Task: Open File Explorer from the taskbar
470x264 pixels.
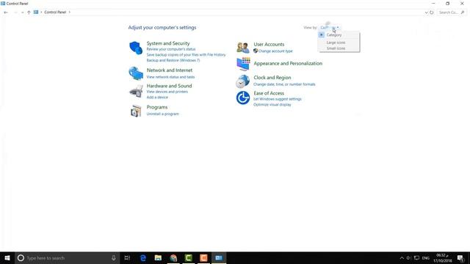Action: [x=158, y=257]
